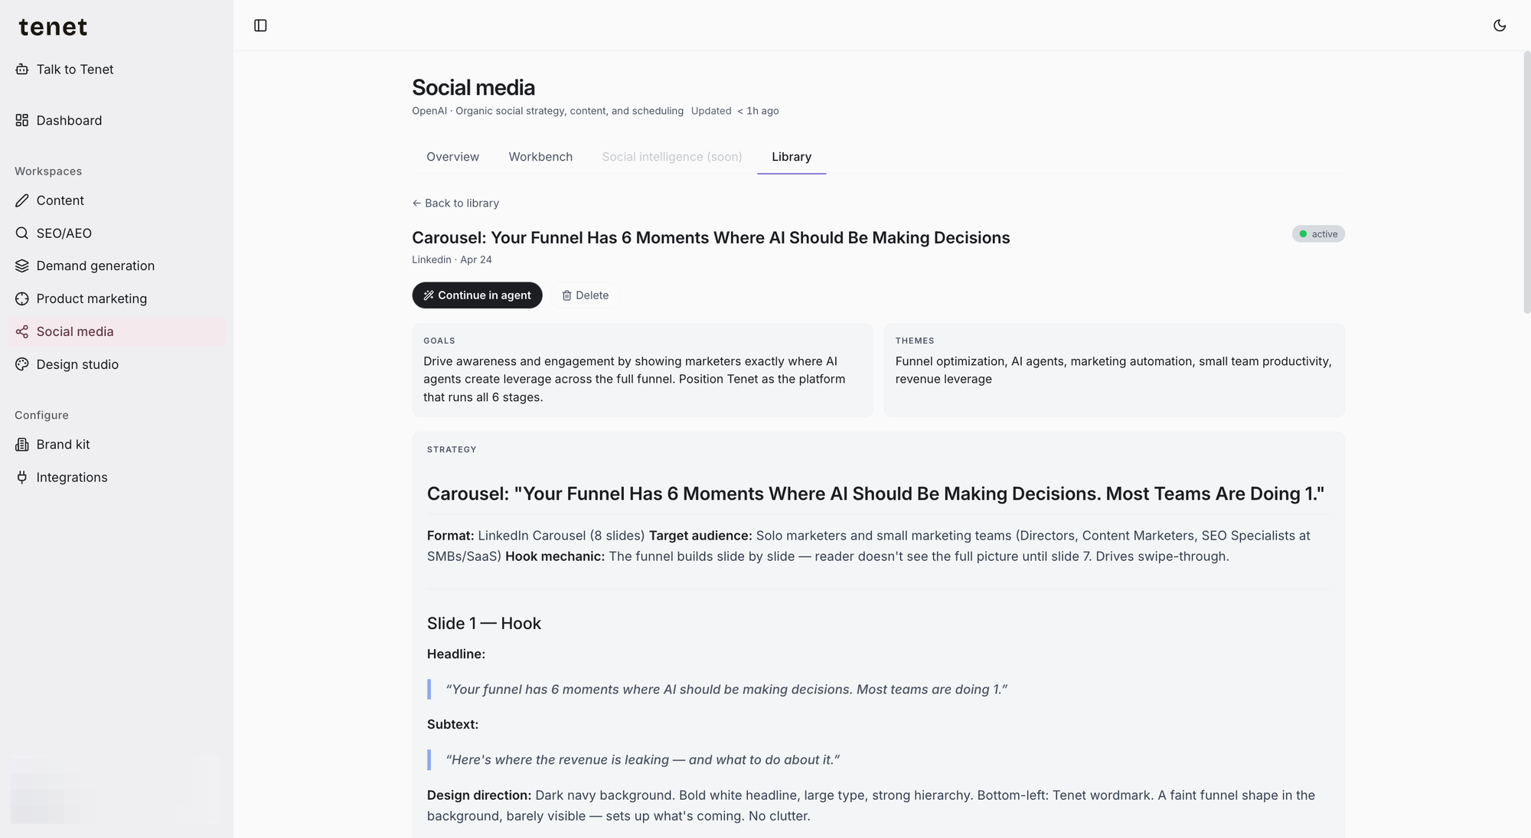
Task: Click the Talk to Tenet bot icon
Action: click(x=22, y=70)
